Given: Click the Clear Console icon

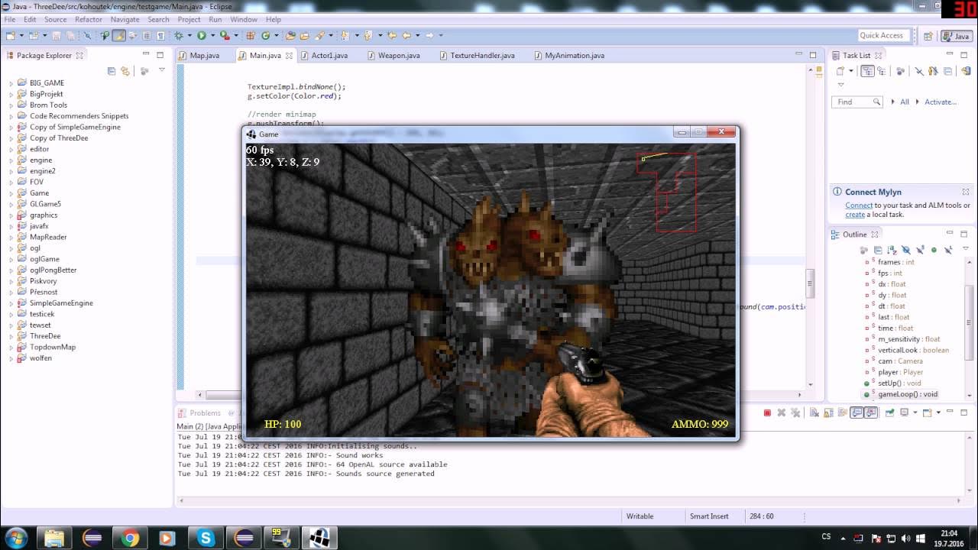Looking at the screenshot, I should (x=814, y=412).
